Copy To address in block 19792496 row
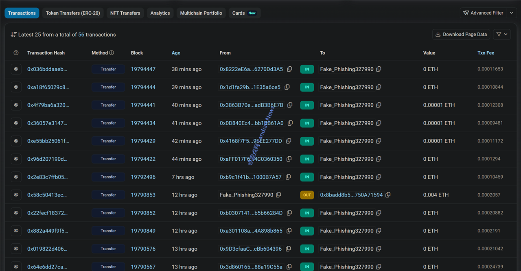This screenshot has height=271, width=521. [x=379, y=177]
